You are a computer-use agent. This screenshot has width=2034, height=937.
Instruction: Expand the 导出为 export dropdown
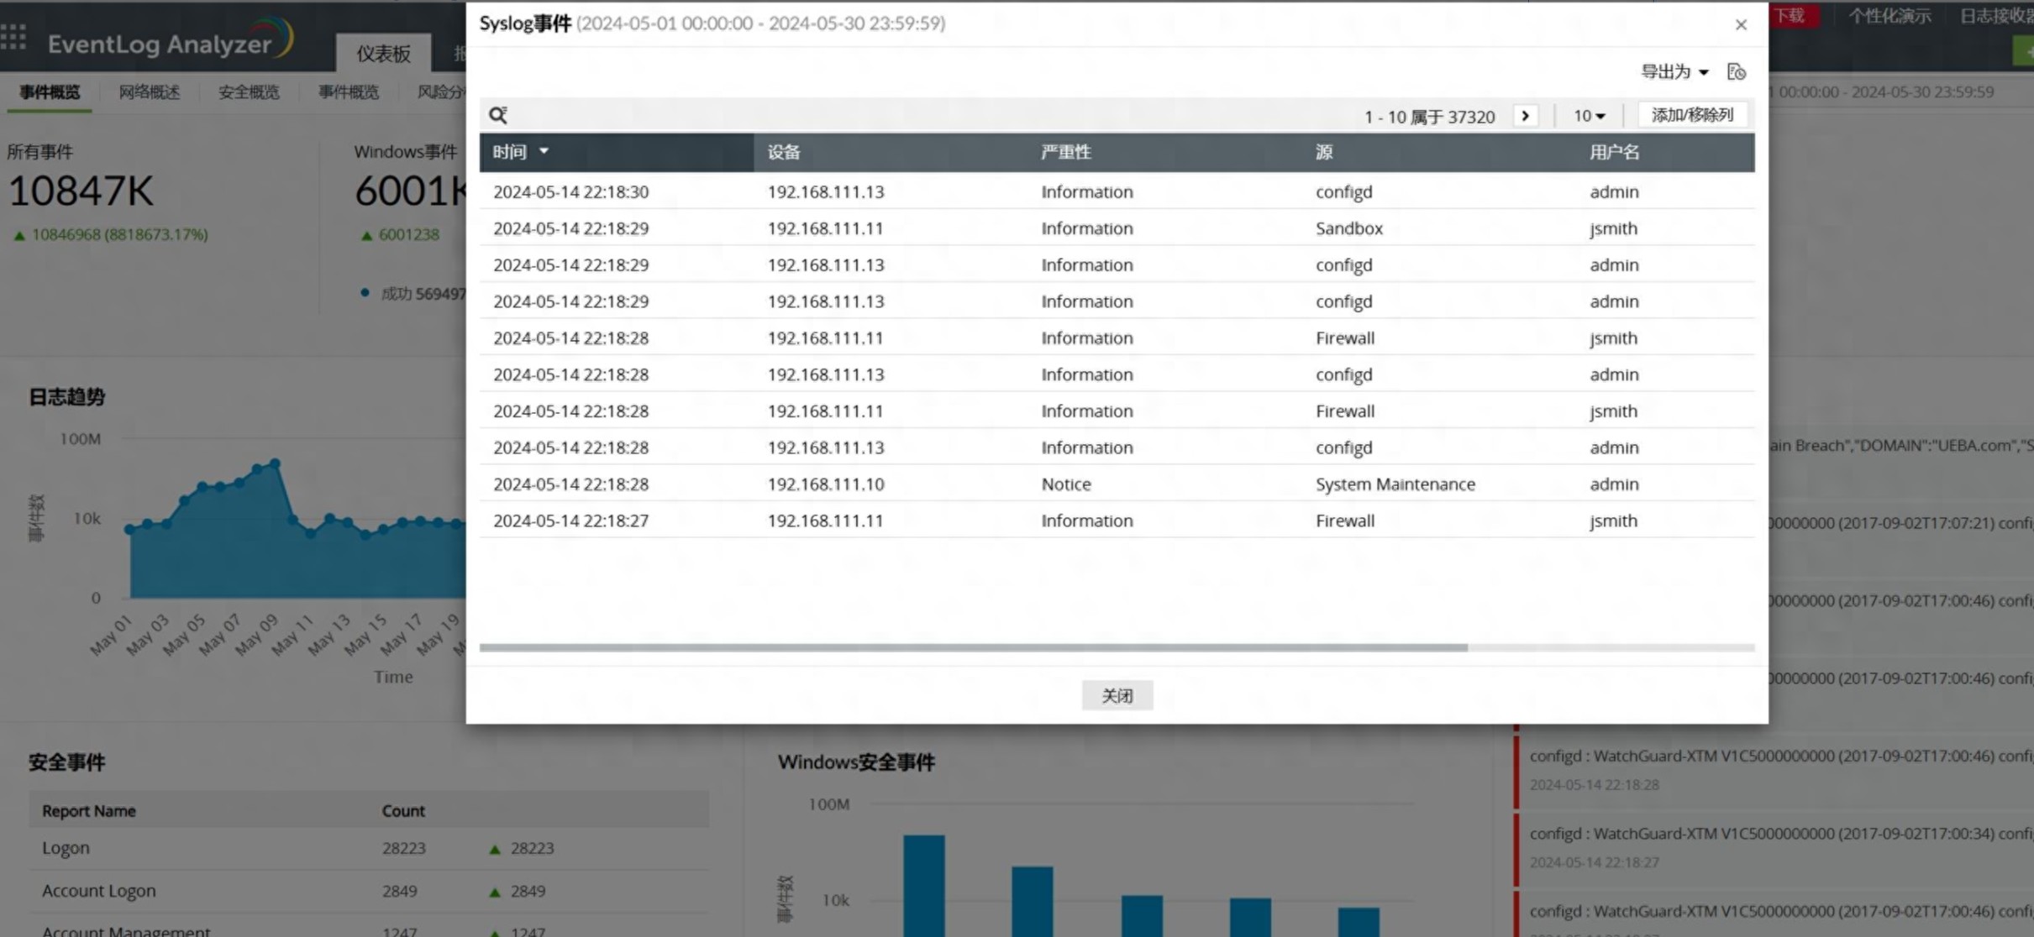(1674, 72)
